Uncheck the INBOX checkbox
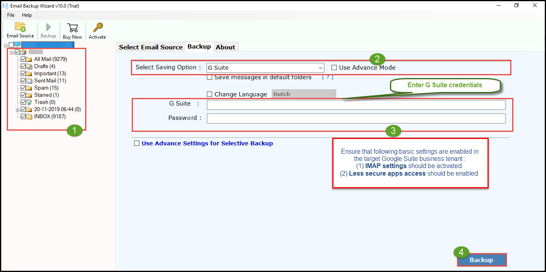This screenshot has height=272, width=546. [23, 117]
